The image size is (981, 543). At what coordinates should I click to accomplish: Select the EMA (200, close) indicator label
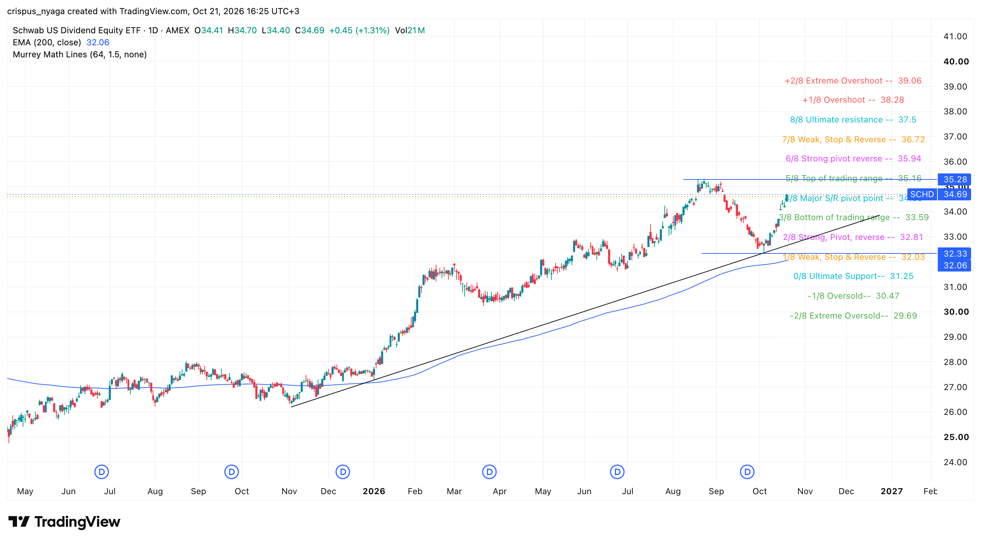tap(47, 42)
